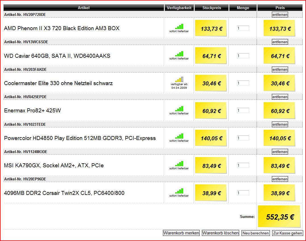Remove article HV1023TEDE with entfernen
Screen dimensions: 306x241
(x=280, y=124)
